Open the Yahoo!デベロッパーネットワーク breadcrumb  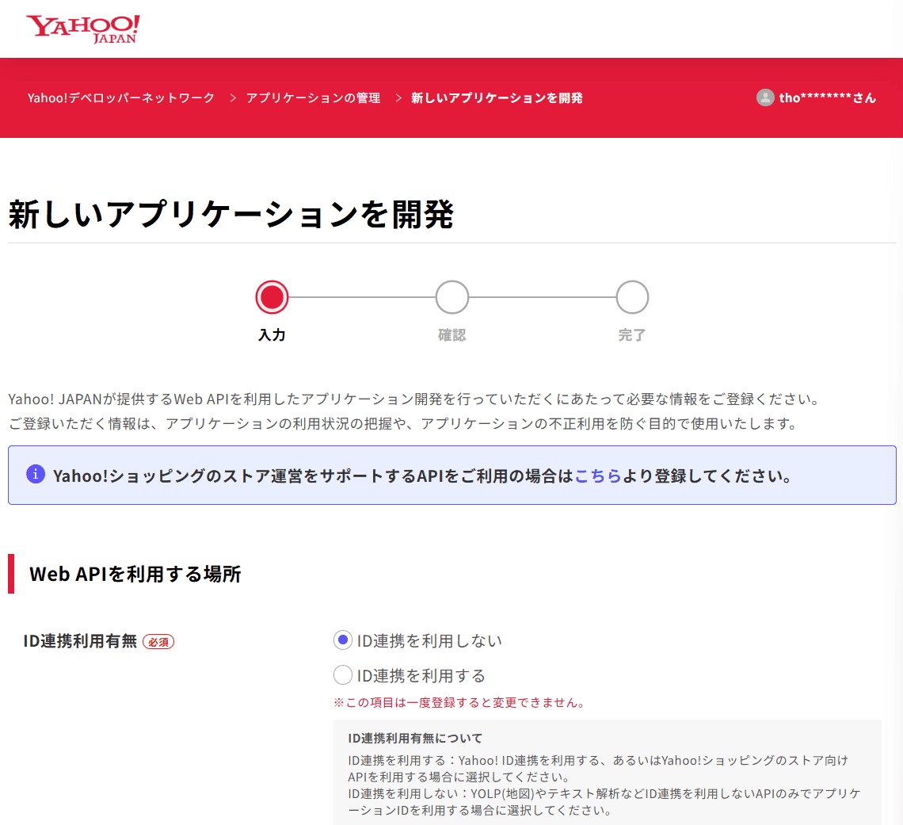pos(121,98)
